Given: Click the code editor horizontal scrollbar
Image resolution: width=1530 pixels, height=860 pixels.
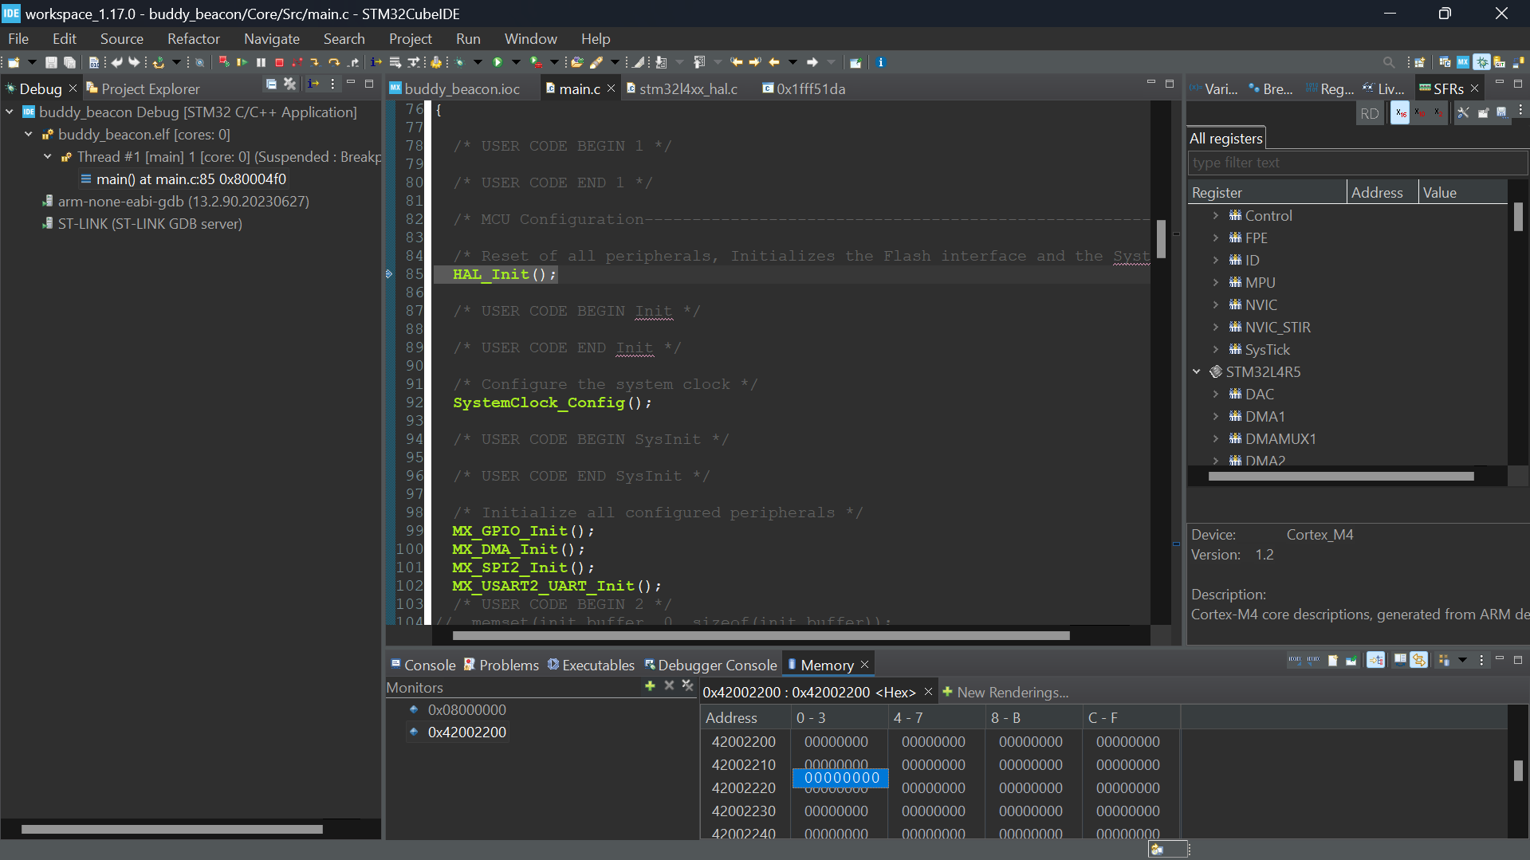Looking at the screenshot, I should coord(761,636).
